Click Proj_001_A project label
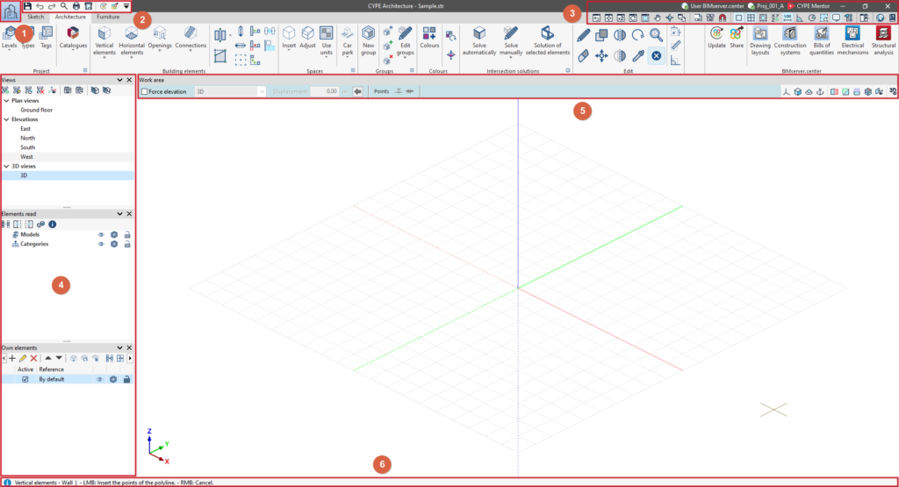Screen dimensions: 899x487 [766, 6]
